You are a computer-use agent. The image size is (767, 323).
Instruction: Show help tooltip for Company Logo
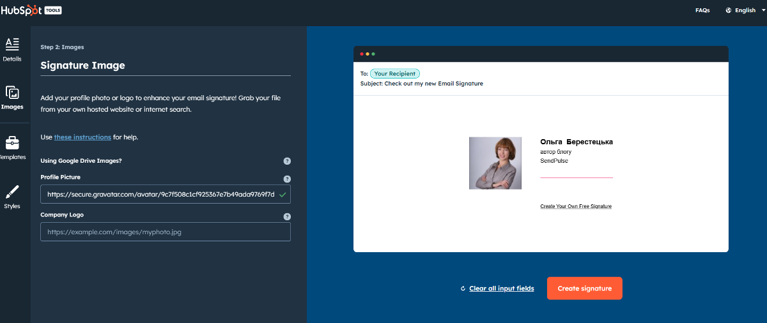click(x=287, y=217)
